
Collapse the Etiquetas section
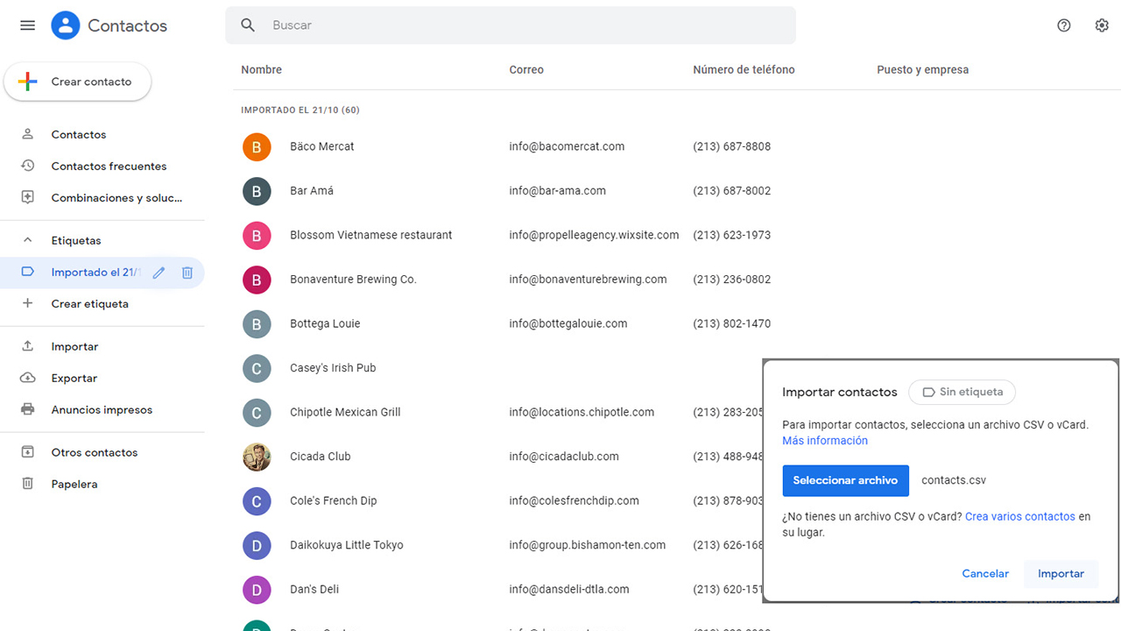(27, 240)
